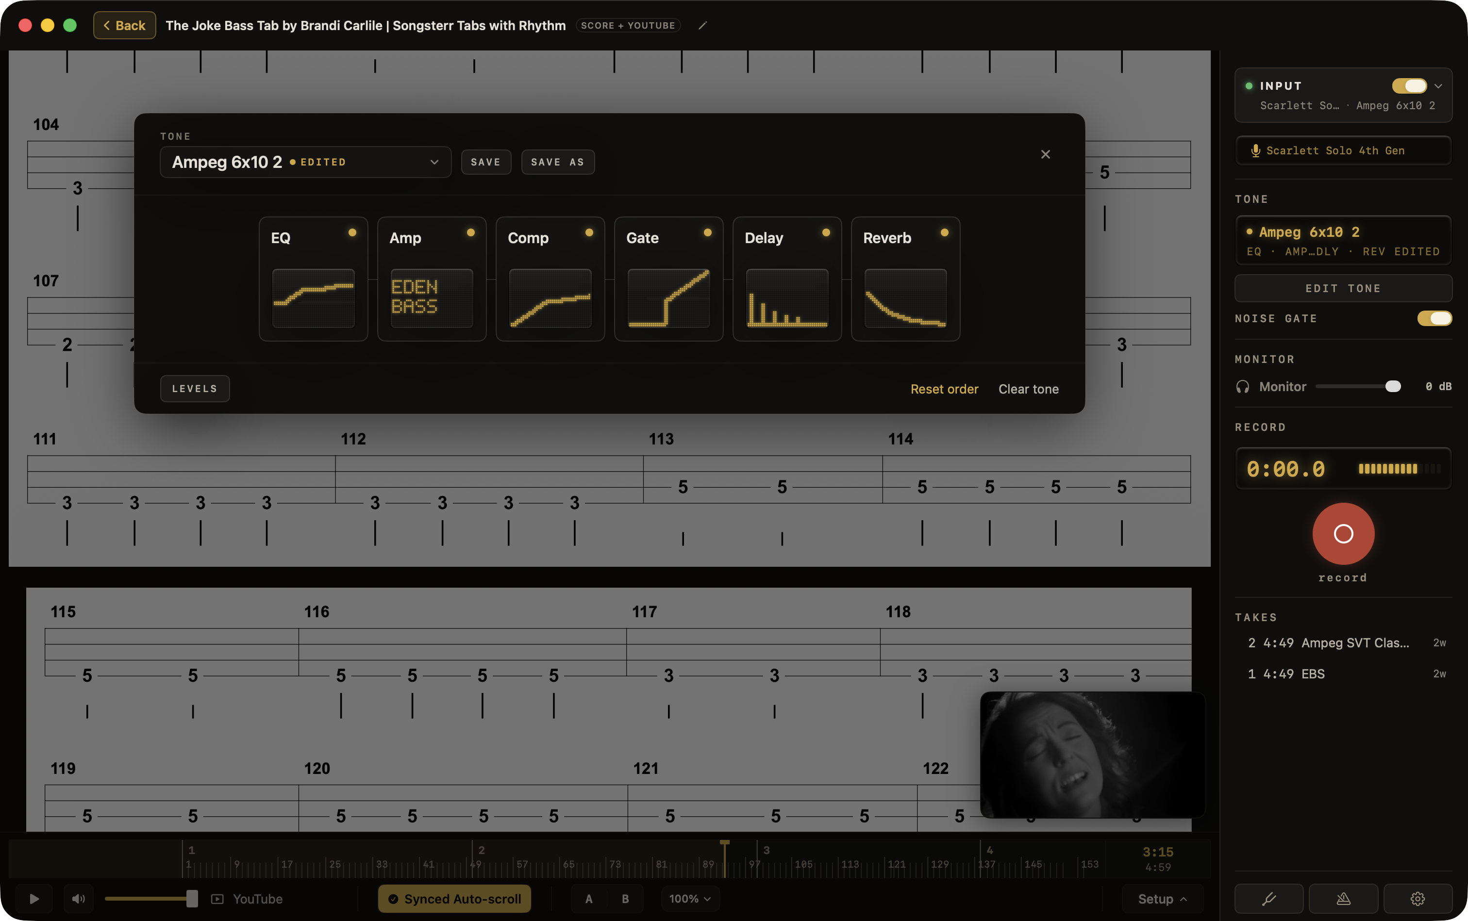Click the 3:15 playback time readout
The width and height of the screenshot is (1468, 921).
[1158, 852]
